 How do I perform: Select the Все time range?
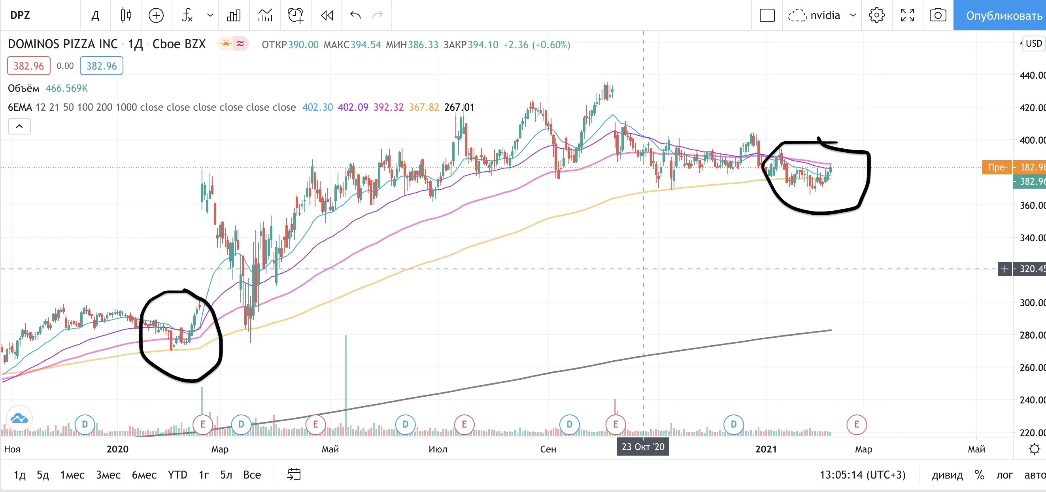click(252, 475)
